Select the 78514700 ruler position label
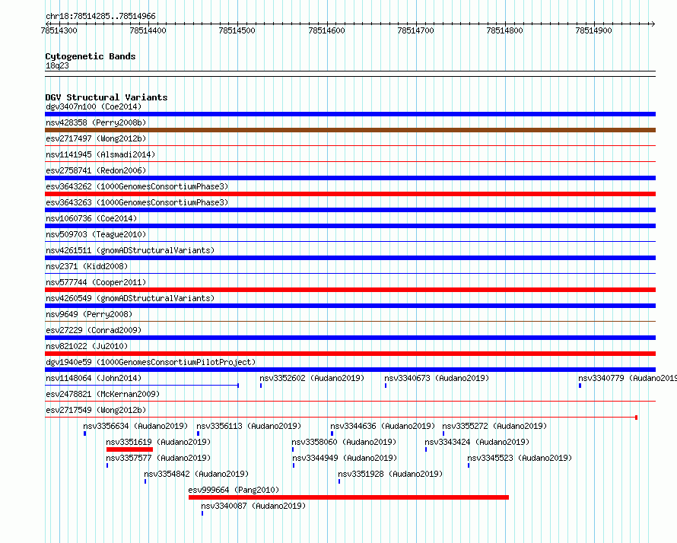 click(x=415, y=30)
